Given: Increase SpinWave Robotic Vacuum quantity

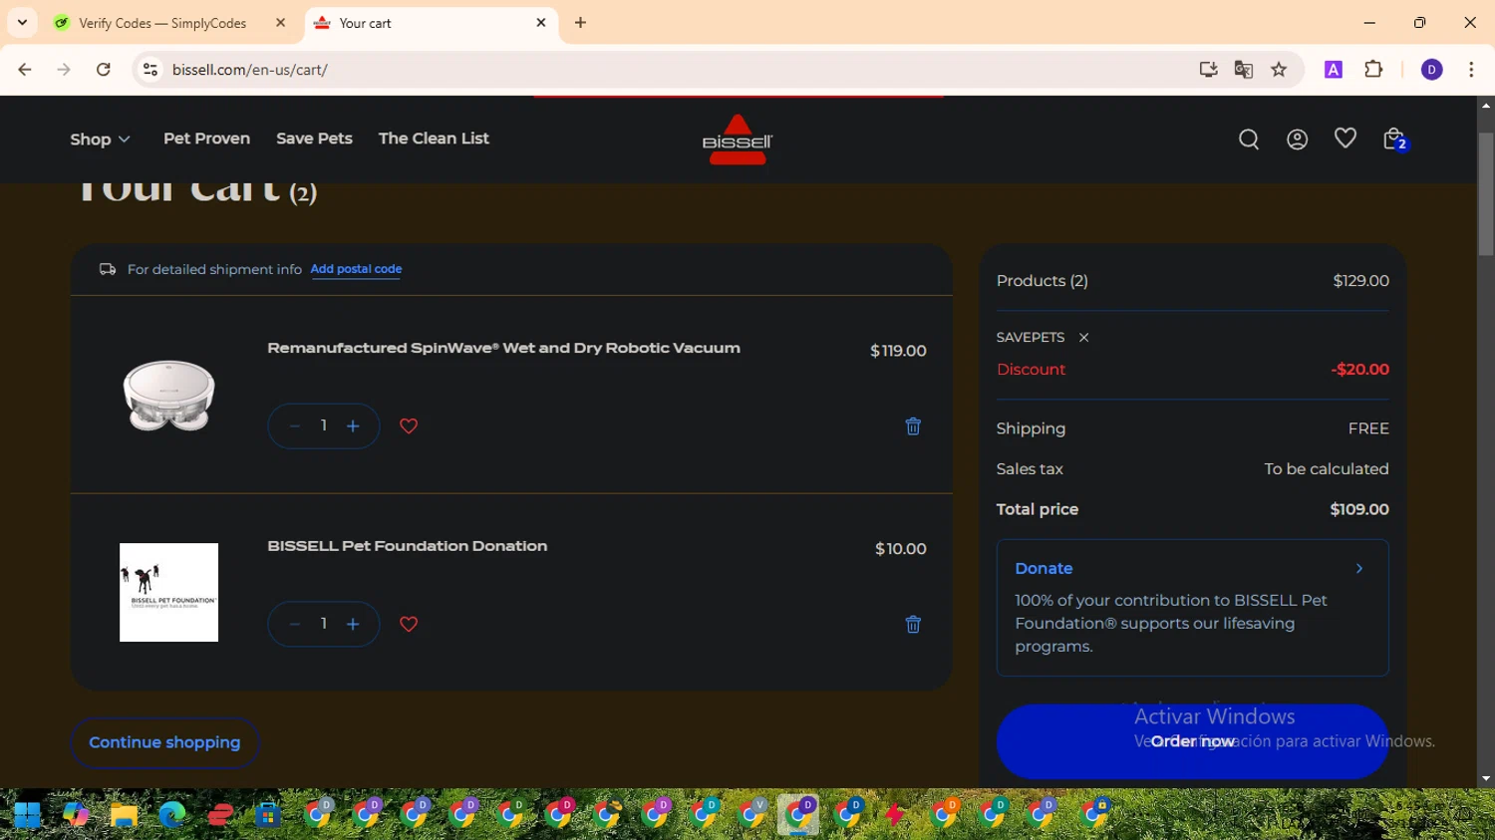Looking at the screenshot, I should [x=353, y=426].
